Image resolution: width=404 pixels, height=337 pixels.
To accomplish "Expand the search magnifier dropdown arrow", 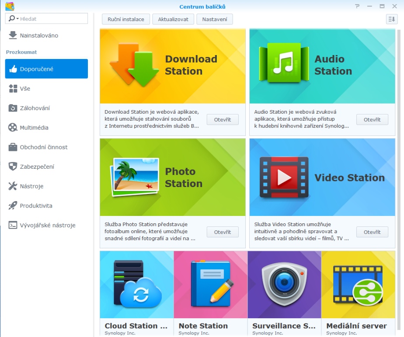I will [x=17, y=19].
